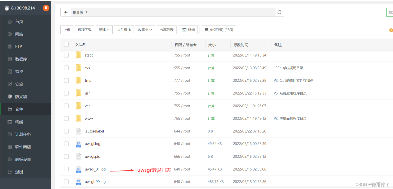Open the var folder name
This screenshot has height=189, width=393.
(x=87, y=106)
